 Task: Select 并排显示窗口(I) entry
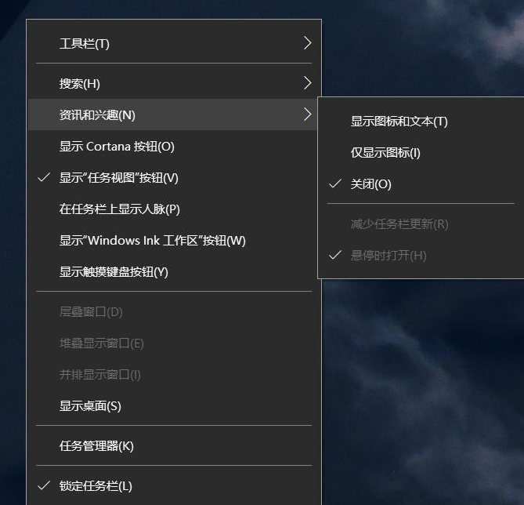point(99,375)
